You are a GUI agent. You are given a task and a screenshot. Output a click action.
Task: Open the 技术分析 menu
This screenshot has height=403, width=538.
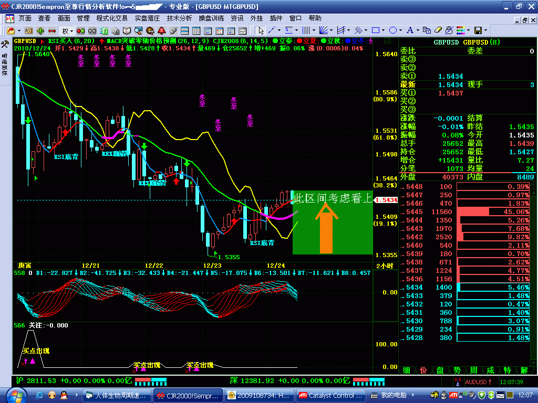click(179, 18)
